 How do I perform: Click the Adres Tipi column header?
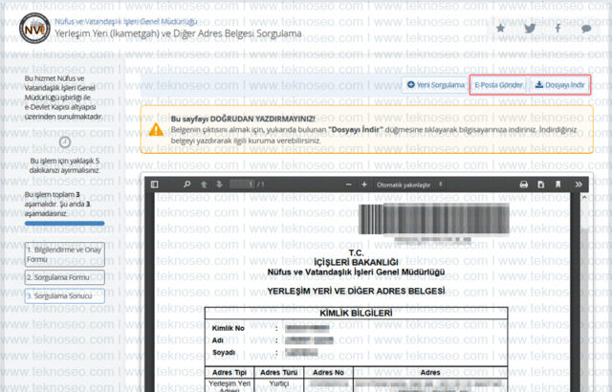(229, 373)
